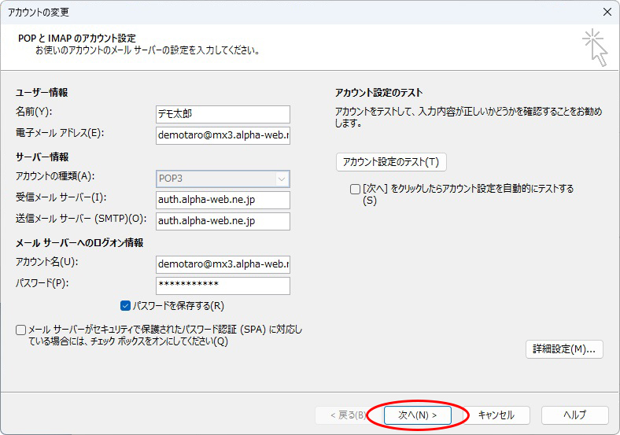Close the アカウントの変更 dialog window
The height and width of the screenshot is (435, 620).
606,12
